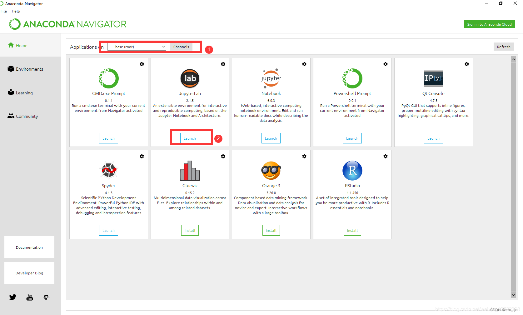
Task: Launch Qt Console
Action: coord(434,138)
